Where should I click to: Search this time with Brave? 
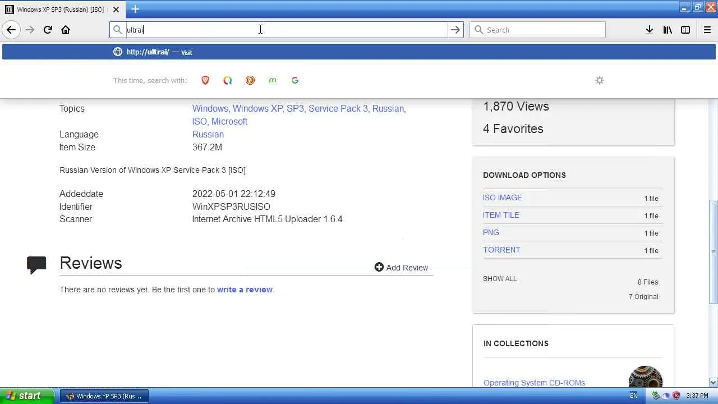[x=205, y=80]
